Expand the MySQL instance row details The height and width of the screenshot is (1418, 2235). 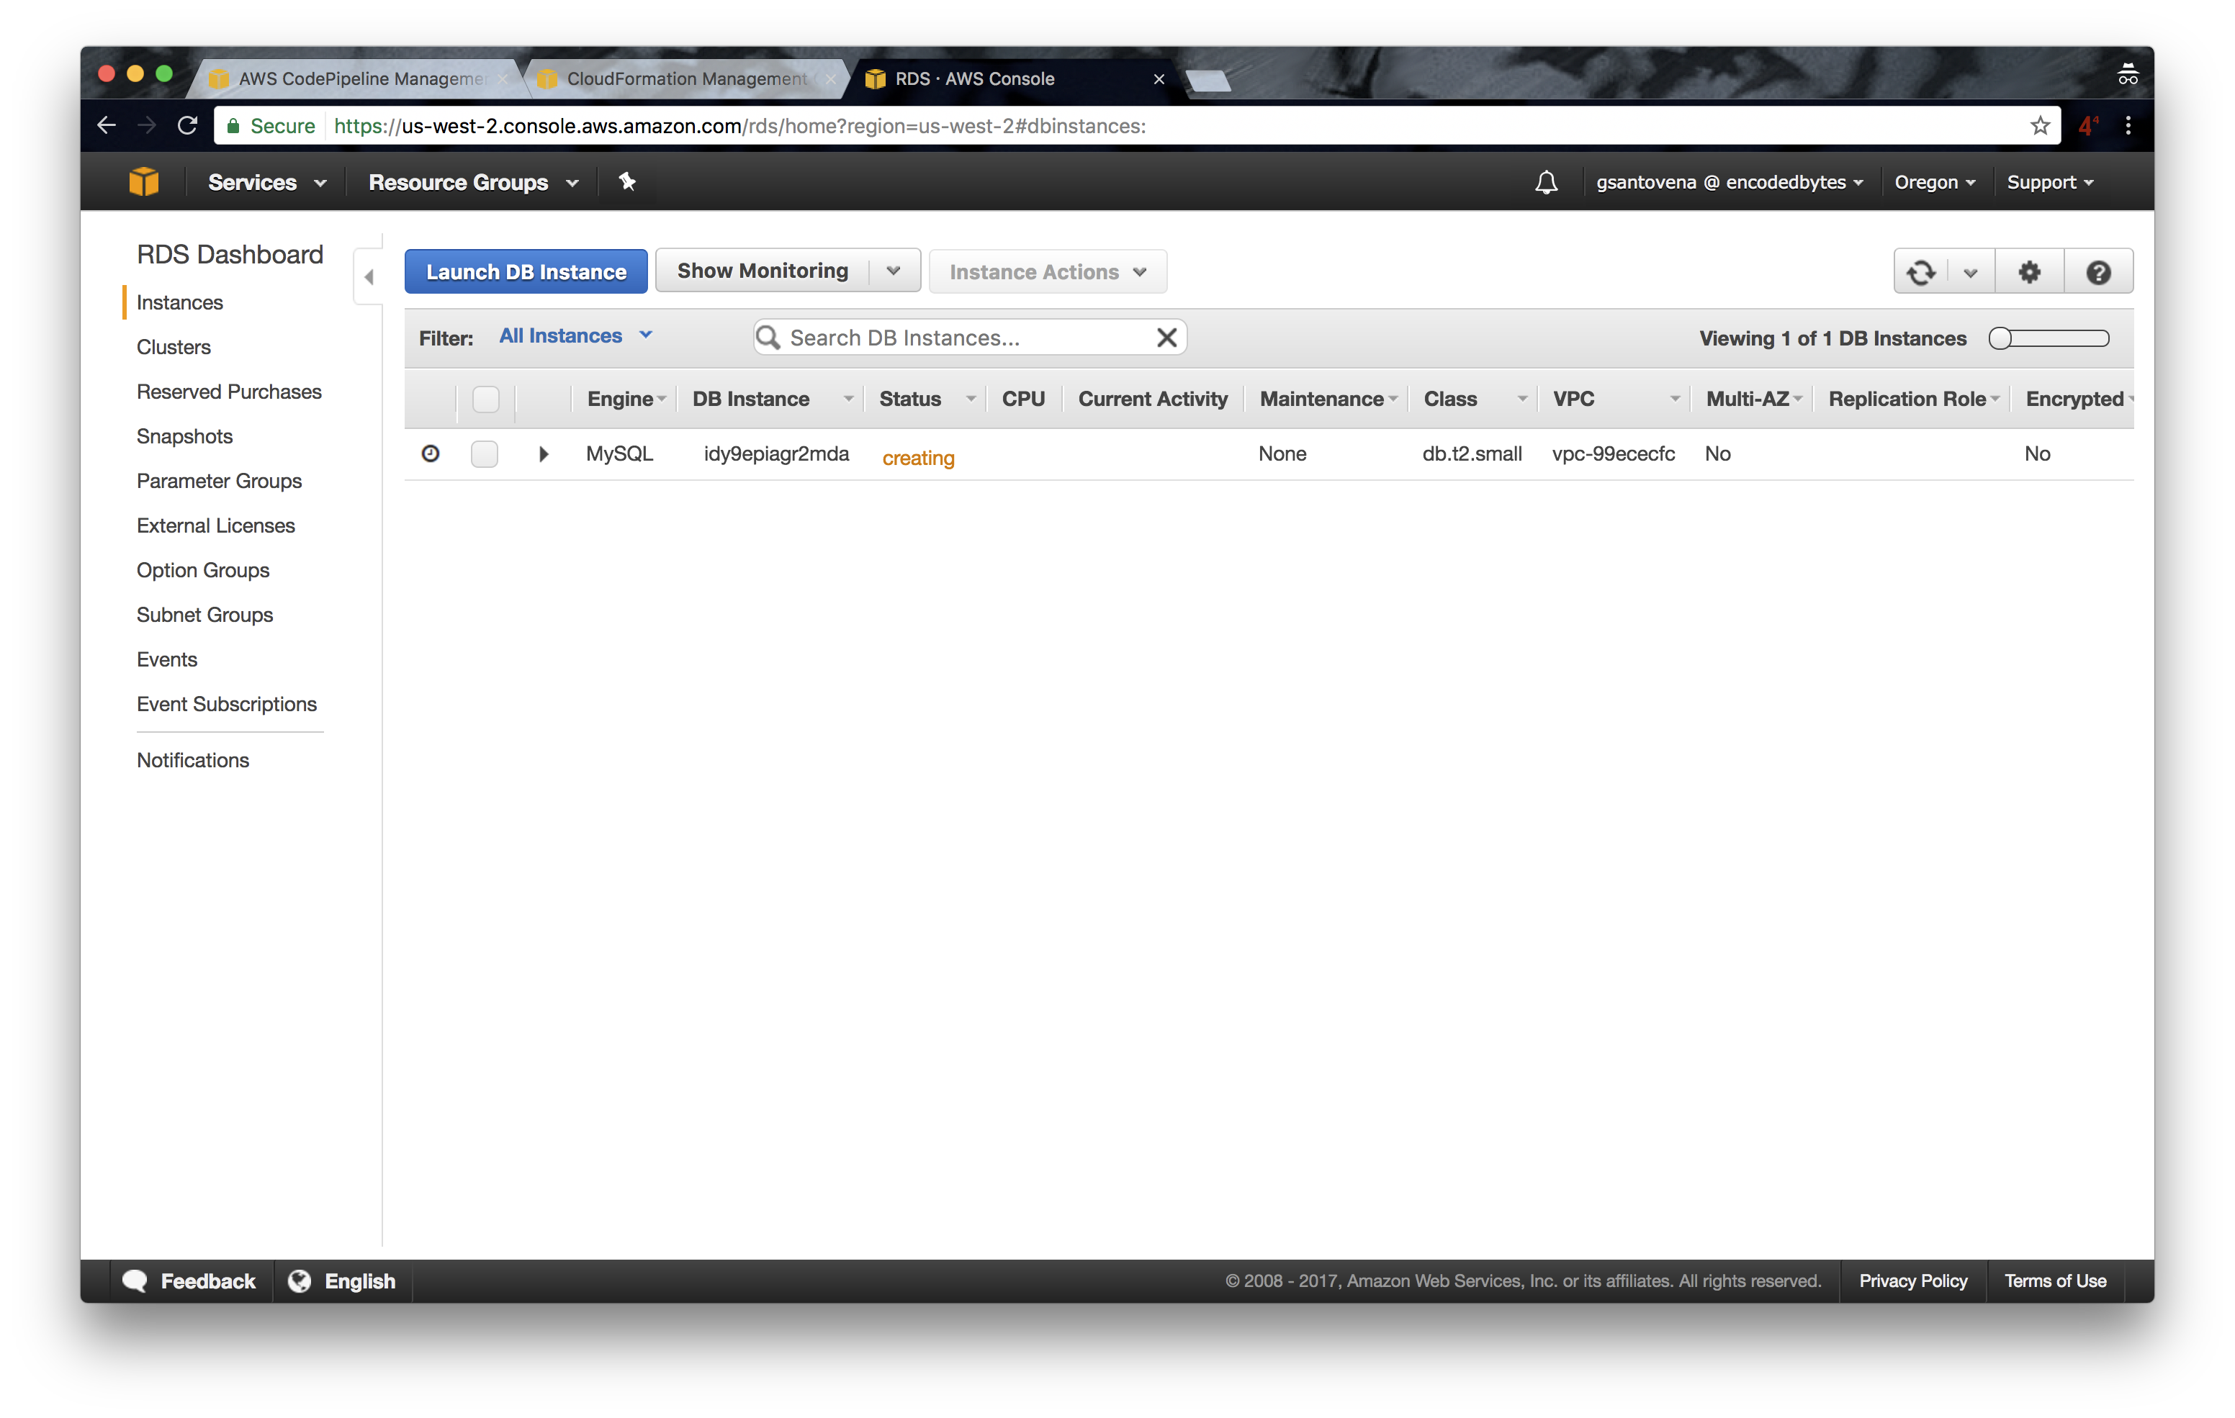pyautogui.click(x=544, y=453)
